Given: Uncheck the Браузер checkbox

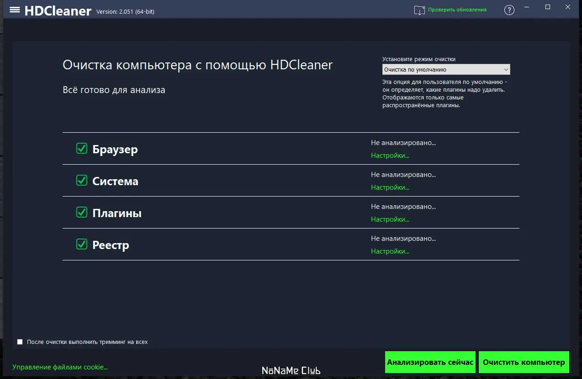Looking at the screenshot, I should point(82,148).
